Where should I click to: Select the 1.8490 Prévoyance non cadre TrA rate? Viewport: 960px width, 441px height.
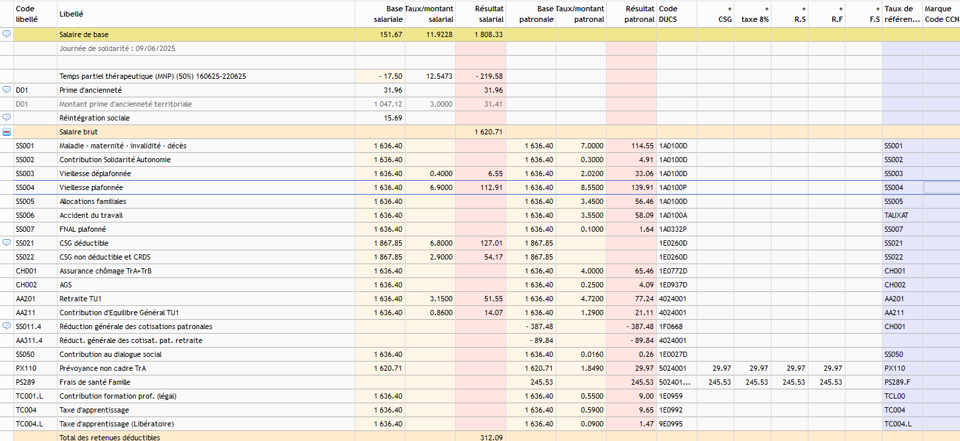pyautogui.click(x=581, y=368)
